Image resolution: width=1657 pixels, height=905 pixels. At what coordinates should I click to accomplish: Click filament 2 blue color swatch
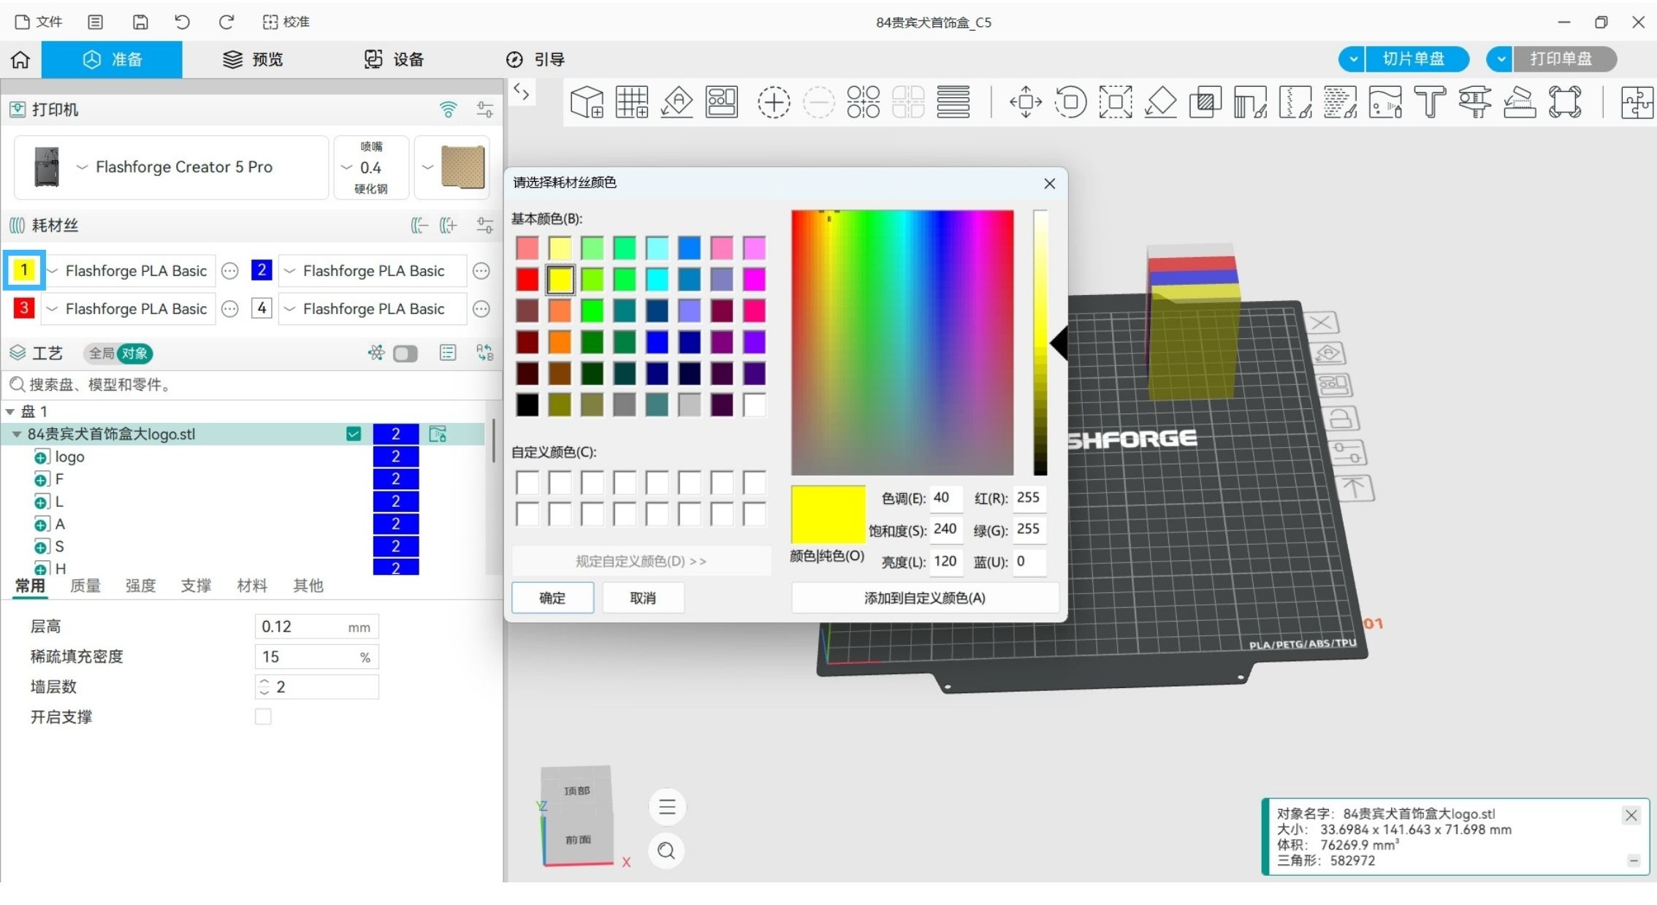[x=262, y=270]
